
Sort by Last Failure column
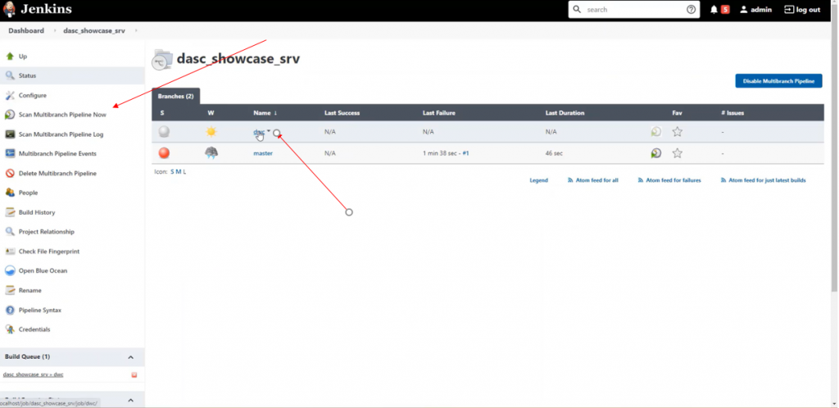click(439, 113)
